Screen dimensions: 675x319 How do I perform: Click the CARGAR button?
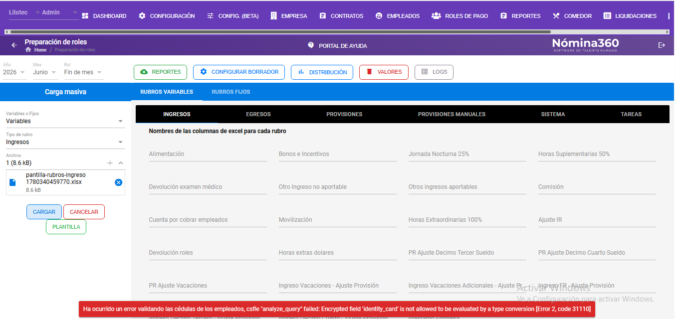tap(44, 212)
